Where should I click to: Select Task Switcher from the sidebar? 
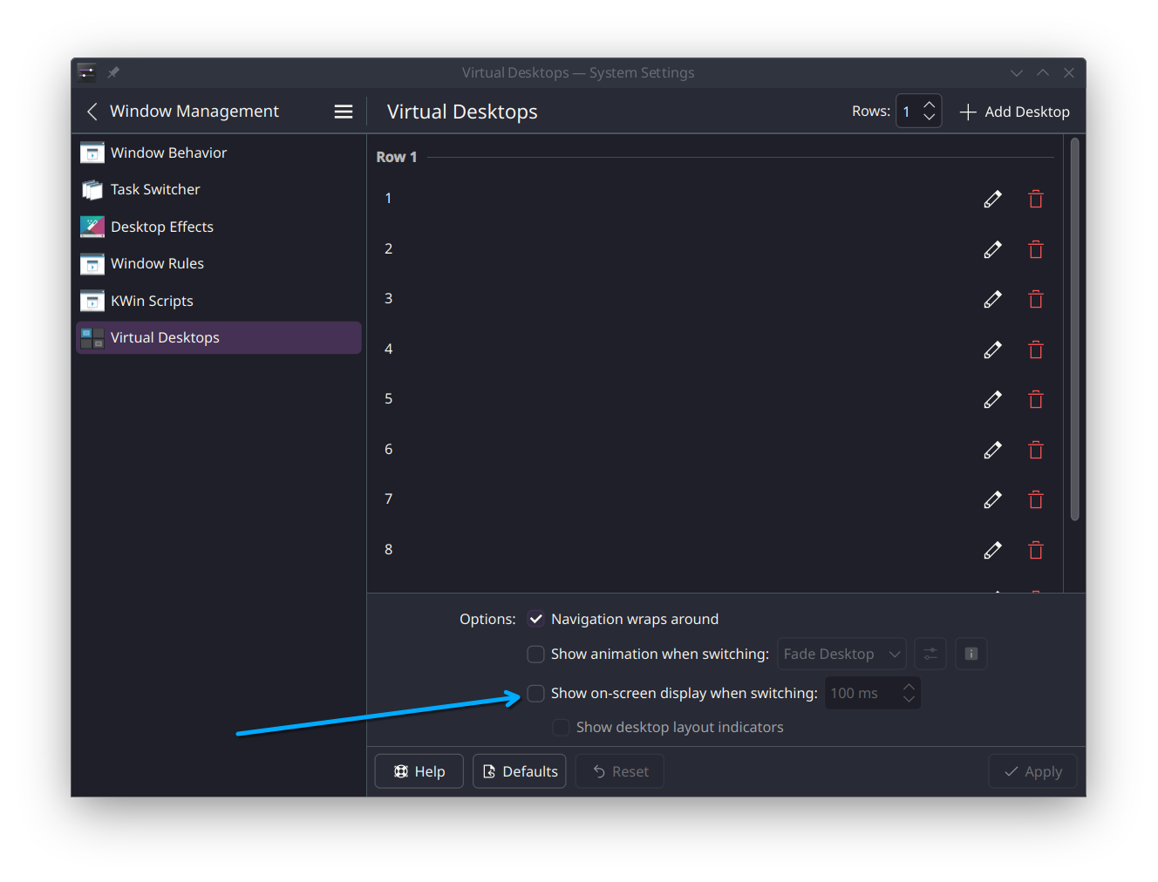tap(155, 189)
